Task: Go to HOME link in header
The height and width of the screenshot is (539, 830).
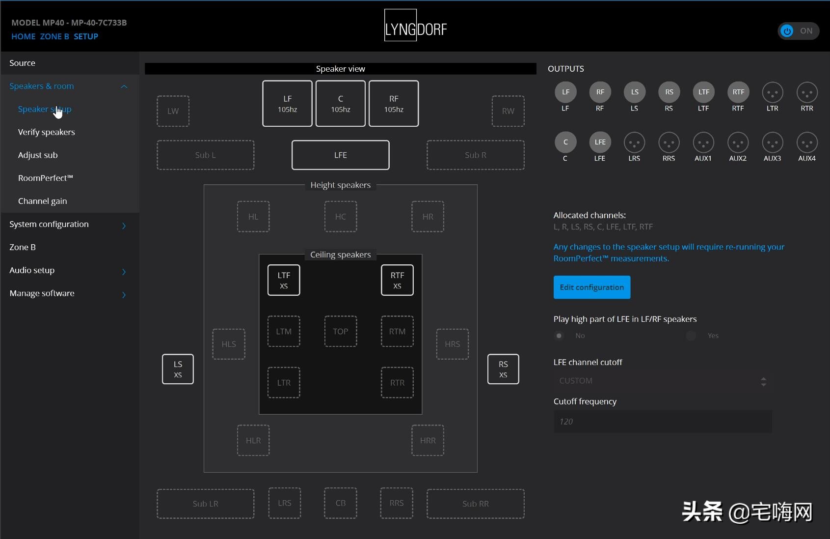Action: click(x=23, y=36)
